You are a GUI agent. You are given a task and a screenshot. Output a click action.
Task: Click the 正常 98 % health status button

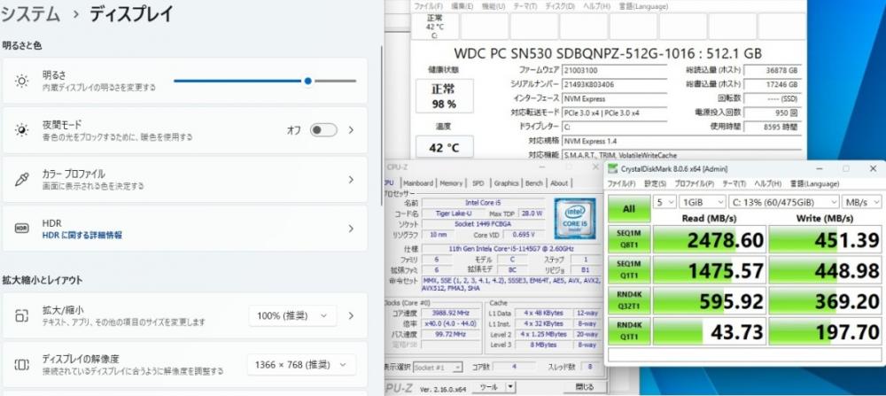click(x=444, y=96)
